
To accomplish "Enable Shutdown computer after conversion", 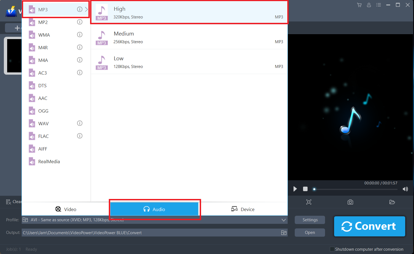I will pos(332,249).
